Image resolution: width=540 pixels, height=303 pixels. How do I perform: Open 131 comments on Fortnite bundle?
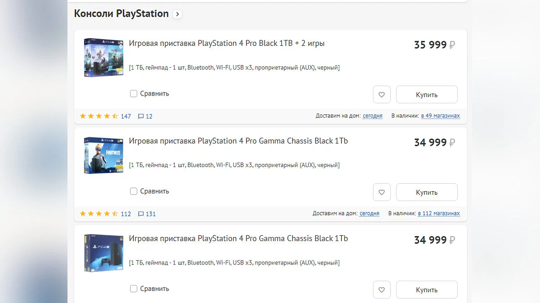[x=147, y=214]
